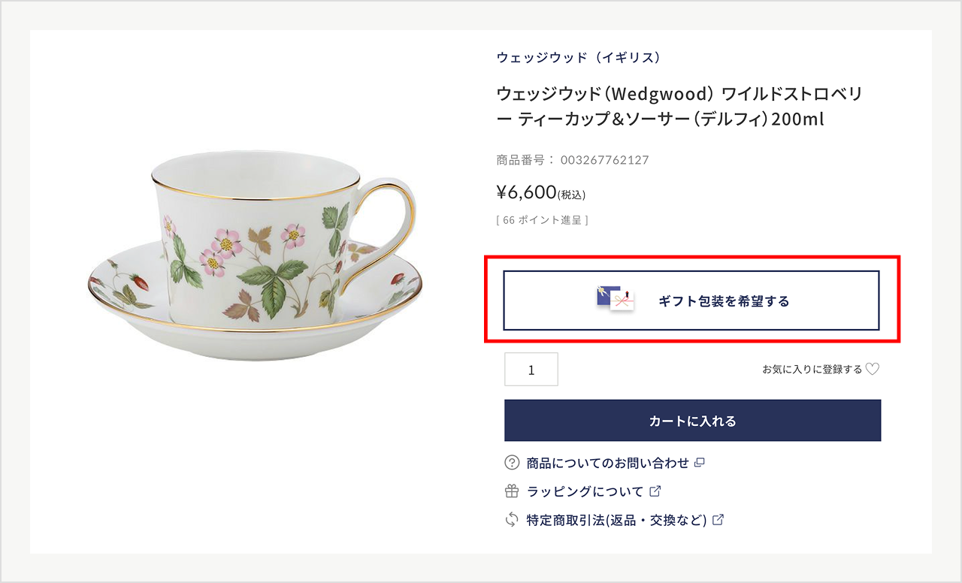This screenshot has height=583, width=962.
Task: Click the gift box icon beside ラッピングについて
Action: click(512, 491)
